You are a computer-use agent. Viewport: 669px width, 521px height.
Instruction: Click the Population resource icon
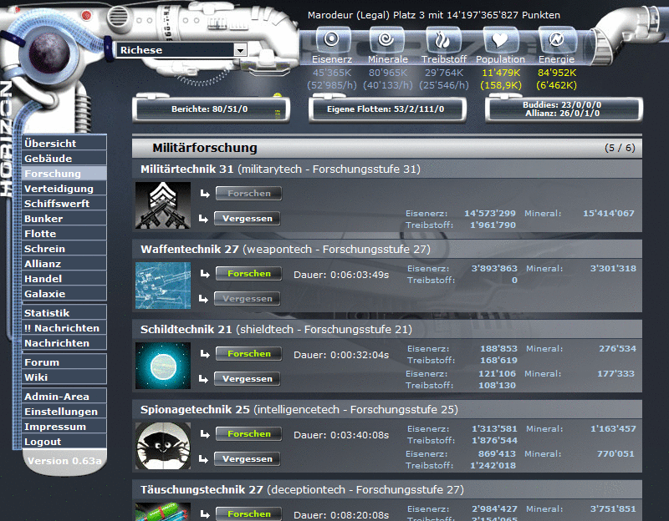coord(500,38)
